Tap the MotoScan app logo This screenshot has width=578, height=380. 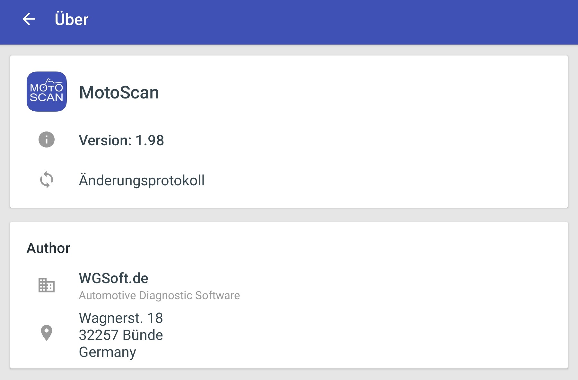click(x=47, y=91)
